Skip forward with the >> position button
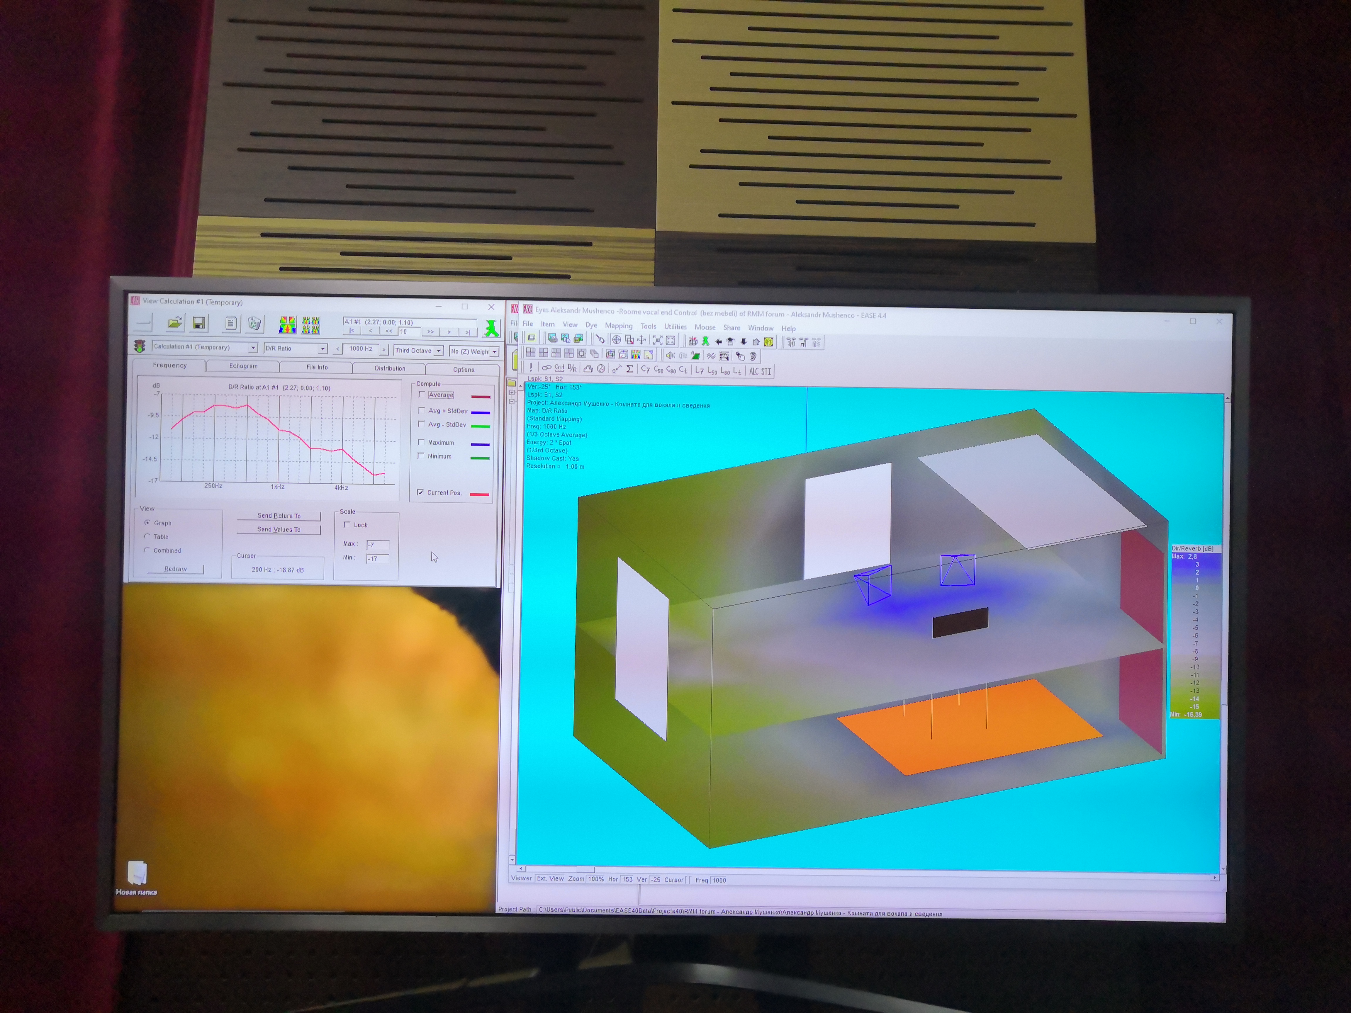 pyautogui.click(x=431, y=332)
